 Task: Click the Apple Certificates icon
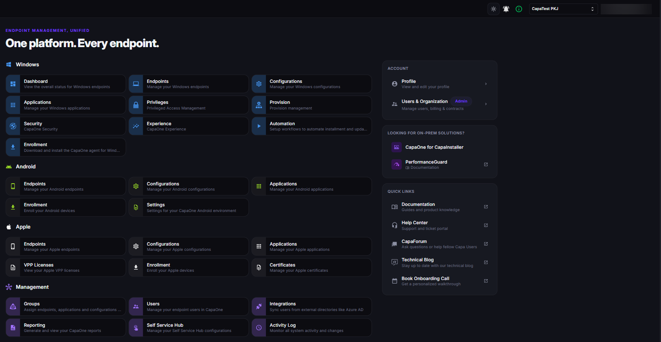click(x=259, y=267)
